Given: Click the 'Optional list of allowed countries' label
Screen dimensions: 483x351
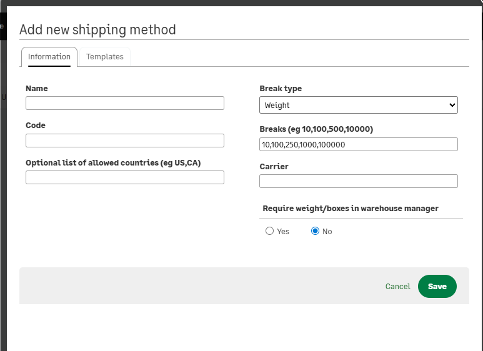Looking at the screenshot, I should [113, 163].
